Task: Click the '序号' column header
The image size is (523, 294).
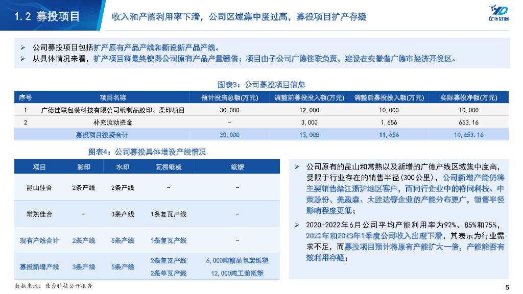Action: click(x=26, y=97)
